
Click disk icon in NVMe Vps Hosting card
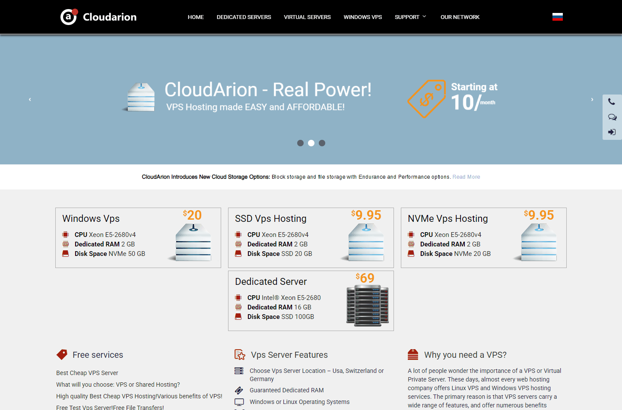(411, 254)
